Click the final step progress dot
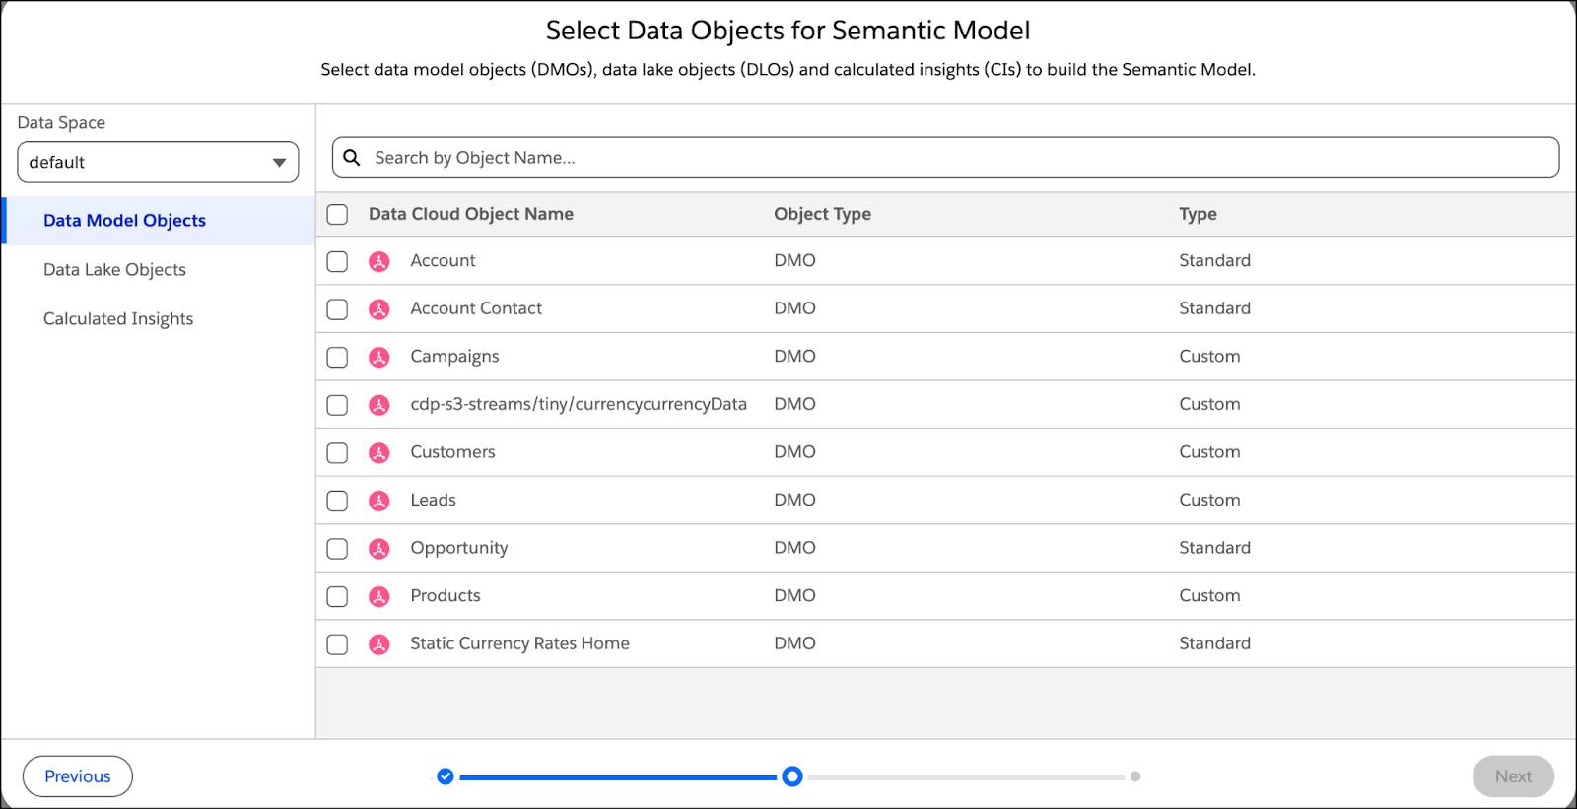Image resolution: width=1577 pixels, height=809 pixels. point(1135,776)
